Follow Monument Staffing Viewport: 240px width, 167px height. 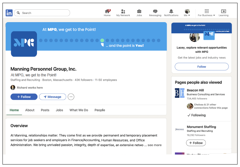point(196,143)
